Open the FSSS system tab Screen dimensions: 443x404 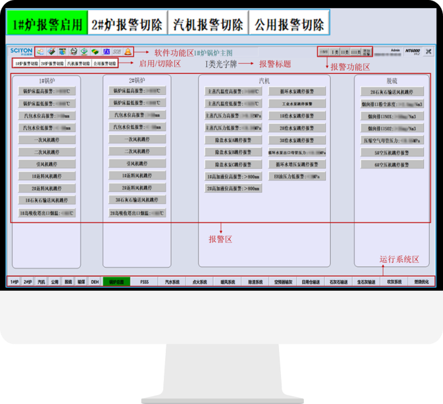[x=144, y=282]
